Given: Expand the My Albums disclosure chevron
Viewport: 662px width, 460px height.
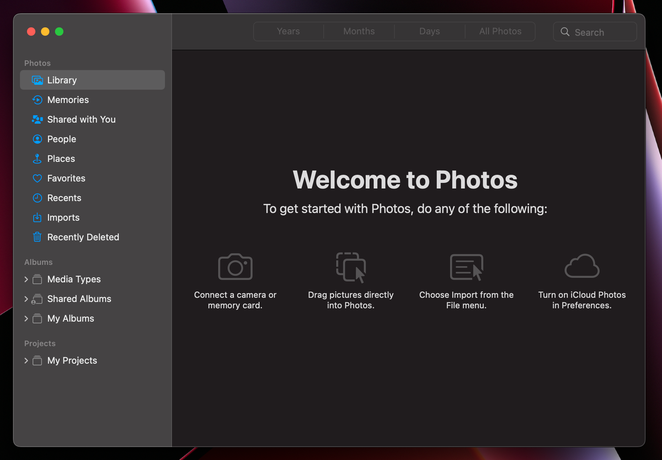Looking at the screenshot, I should (x=26, y=318).
